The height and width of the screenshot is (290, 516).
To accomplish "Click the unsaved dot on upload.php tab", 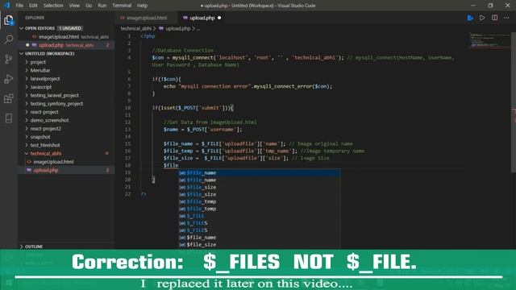I will [219, 18].
